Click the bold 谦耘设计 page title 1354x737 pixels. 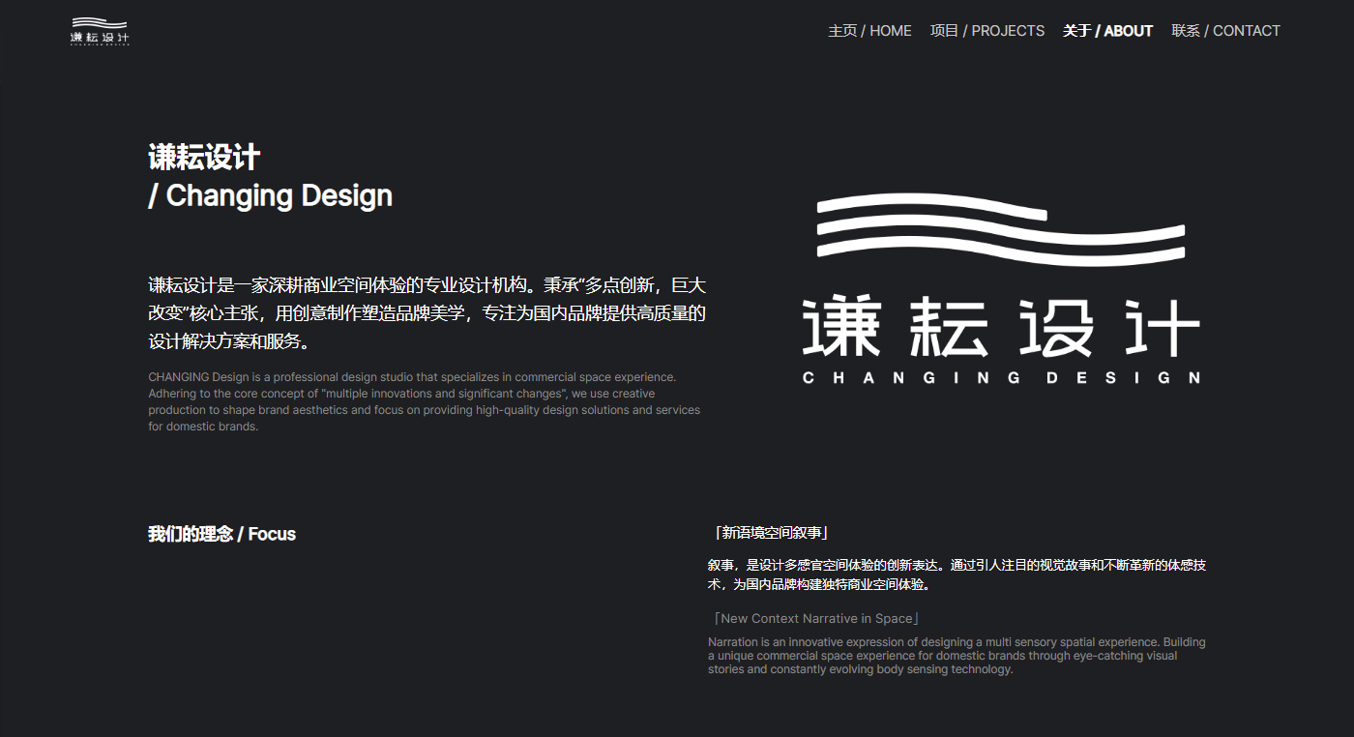coord(204,158)
